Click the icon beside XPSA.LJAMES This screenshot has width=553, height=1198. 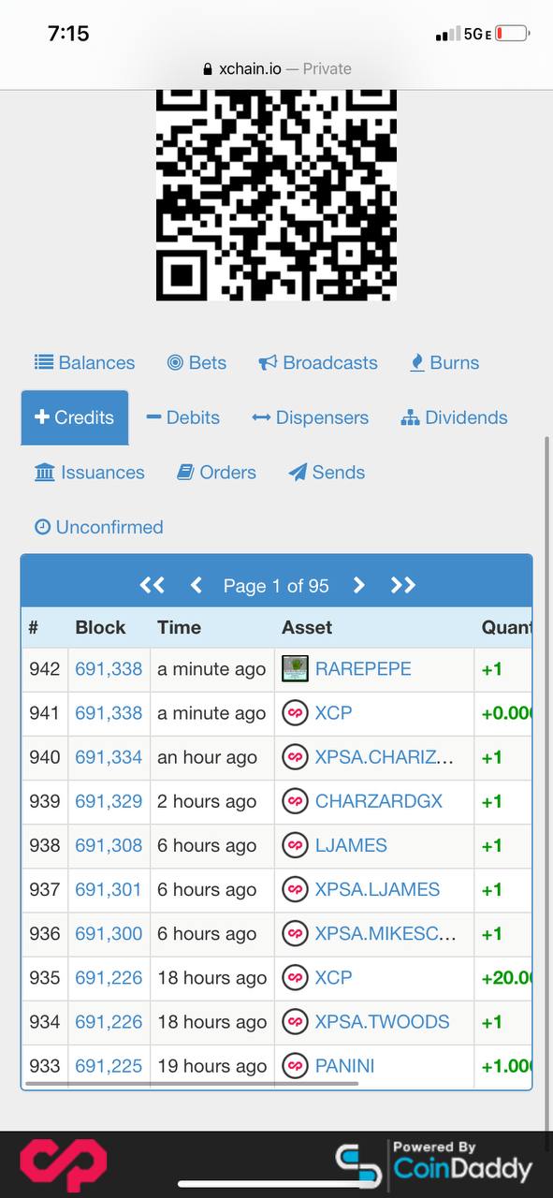(x=295, y=889)
